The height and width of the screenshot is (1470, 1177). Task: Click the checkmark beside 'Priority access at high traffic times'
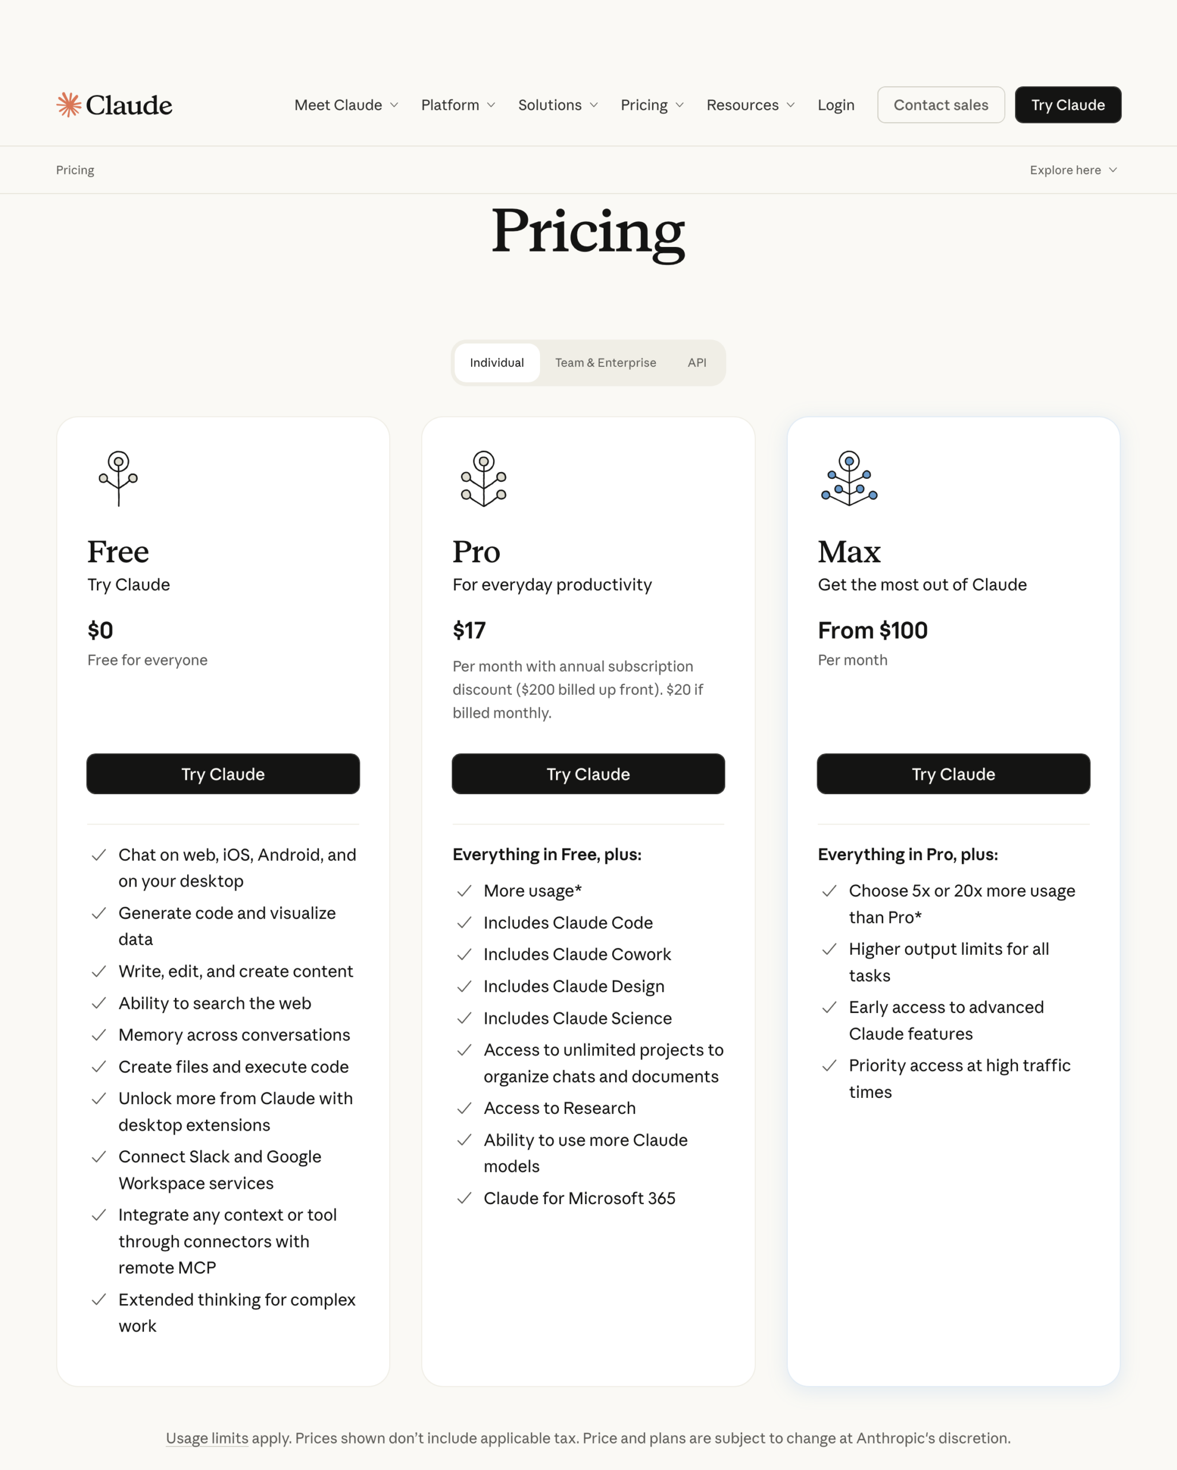coord(829,1066)
